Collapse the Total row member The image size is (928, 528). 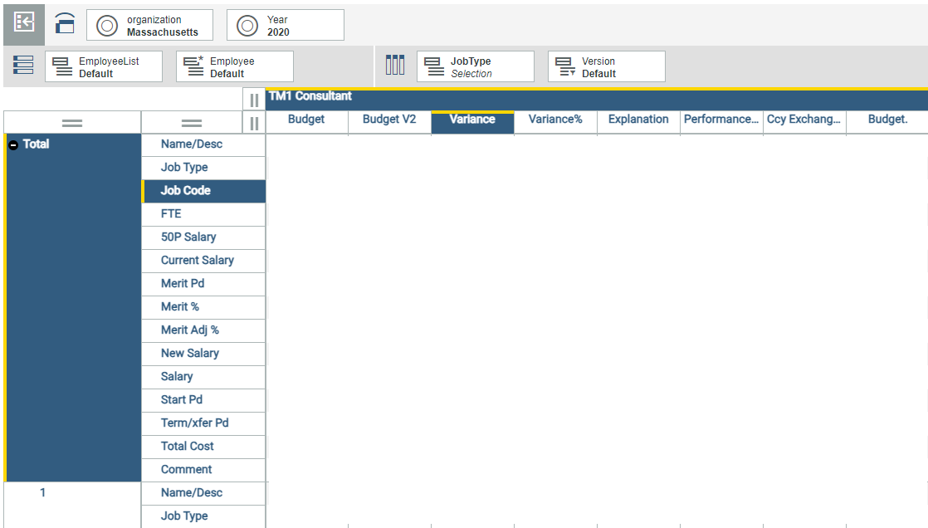click(x=13, y=144)
